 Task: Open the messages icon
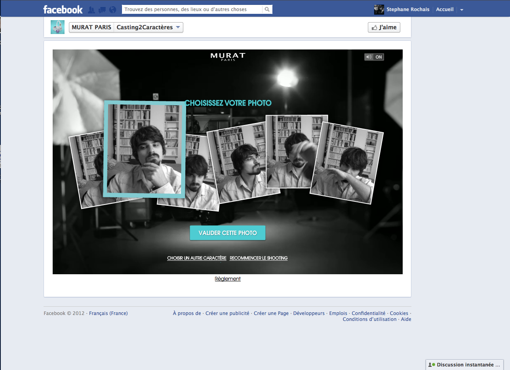tap(102, 10)
